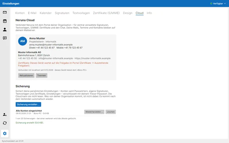Open the Chat bubble icon in the sidebar
The width and height of the screenshot is (229, 143).
tap(5, 38)
